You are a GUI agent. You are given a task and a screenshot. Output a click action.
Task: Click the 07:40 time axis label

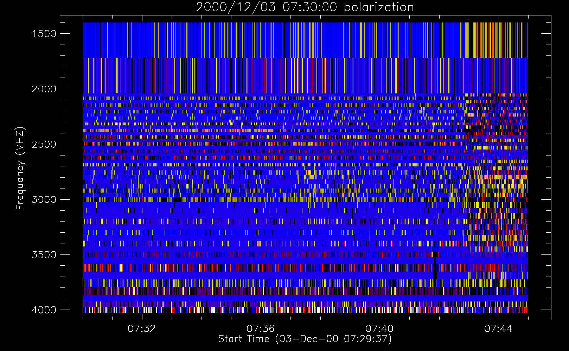[x=379, y=329]
